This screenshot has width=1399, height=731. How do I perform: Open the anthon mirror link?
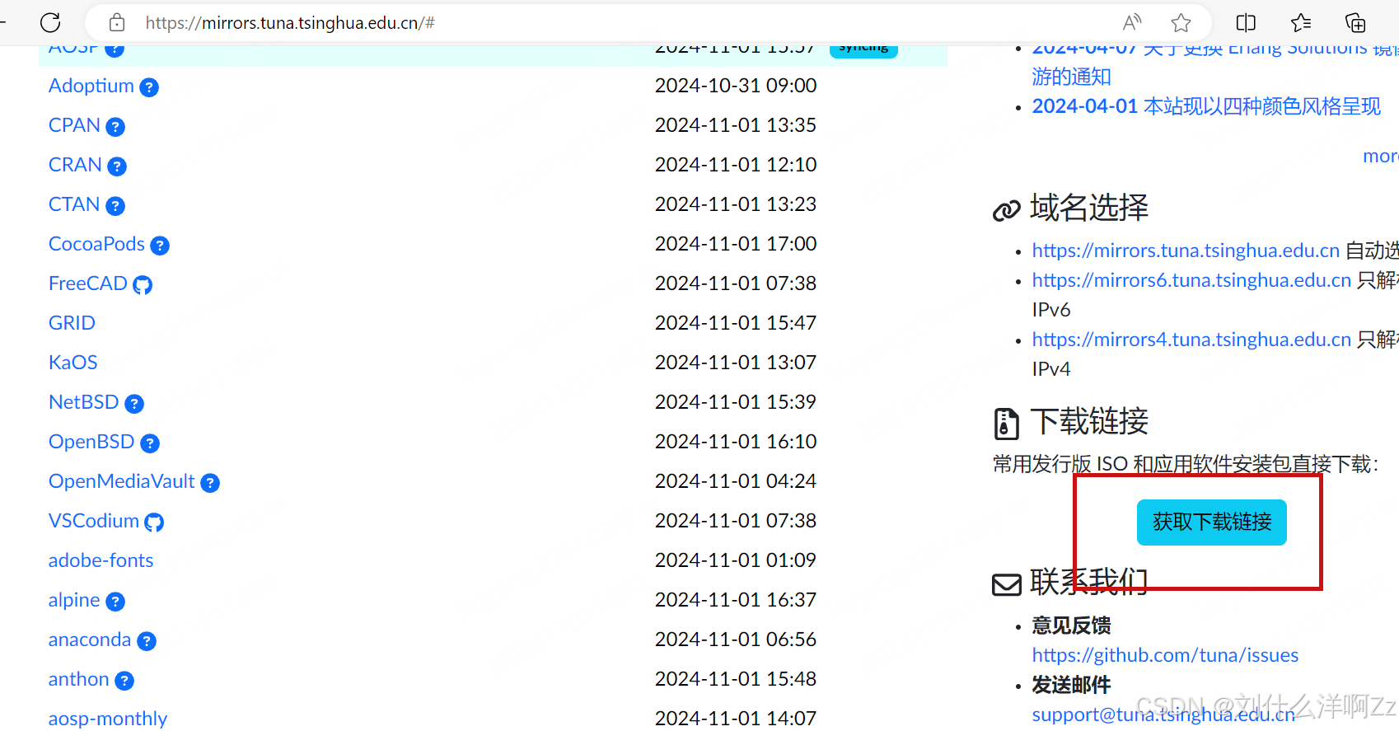[x=79, y=679]
